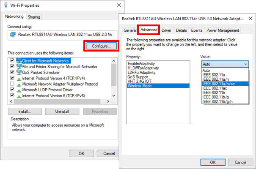
Task: Select the L2HForAdaptivity property
Action: pyautogui.click(x=158, y=72)
